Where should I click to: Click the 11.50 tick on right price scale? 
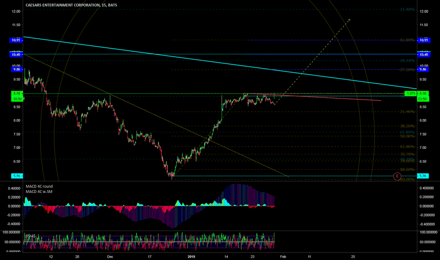coord(424,25)
